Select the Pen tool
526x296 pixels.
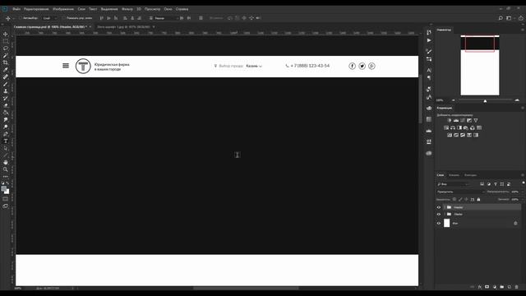(x=6, y=134)
